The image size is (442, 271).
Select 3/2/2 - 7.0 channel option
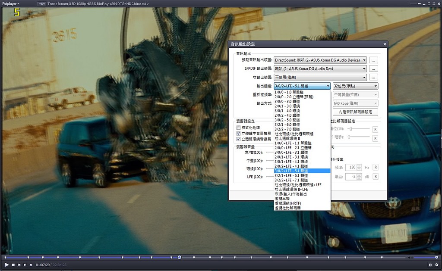(302, 129)
